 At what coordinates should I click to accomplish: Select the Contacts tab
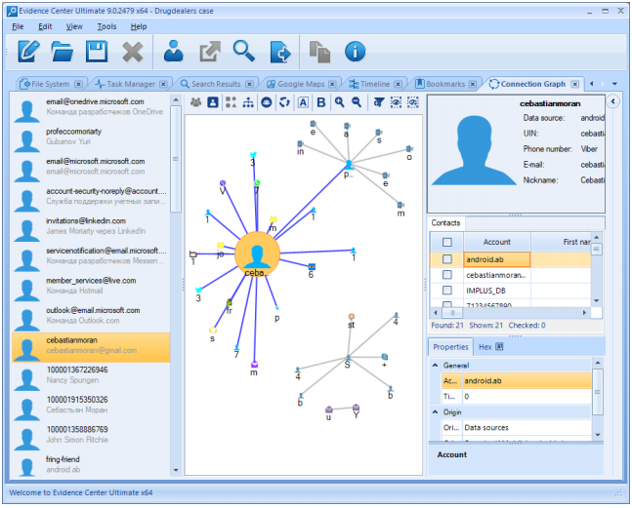[445, 223]
